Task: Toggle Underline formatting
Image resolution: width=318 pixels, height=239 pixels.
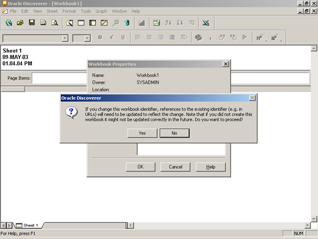Action: [123, 38]
